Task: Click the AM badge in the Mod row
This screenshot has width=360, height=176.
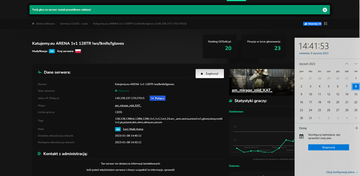Action: click(118, 129)
